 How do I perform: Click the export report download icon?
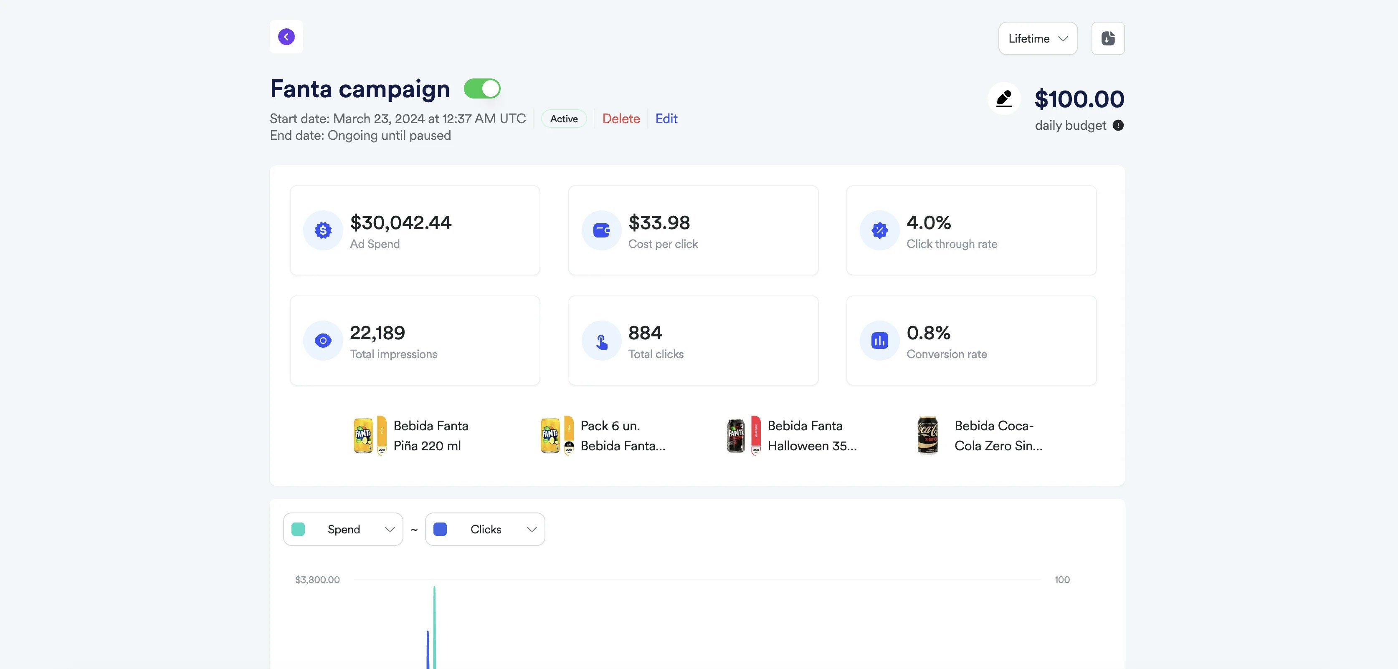[1108, 38]
